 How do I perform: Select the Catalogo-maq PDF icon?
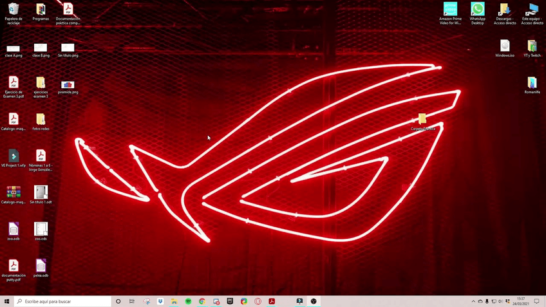(x=14, y=122)
